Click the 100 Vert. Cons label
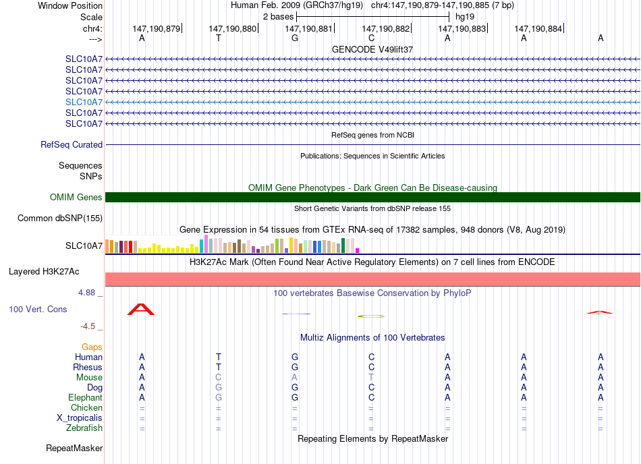Screen dimensions: 641x464 pyautogui.click(x=38, y=309)
